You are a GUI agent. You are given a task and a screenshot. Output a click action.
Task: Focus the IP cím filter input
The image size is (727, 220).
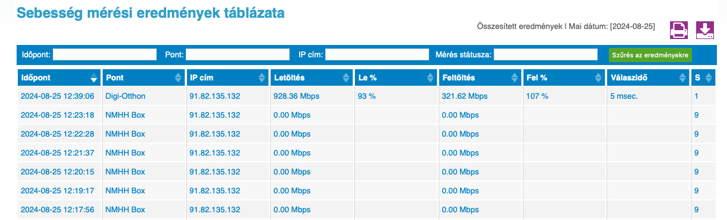377,54
